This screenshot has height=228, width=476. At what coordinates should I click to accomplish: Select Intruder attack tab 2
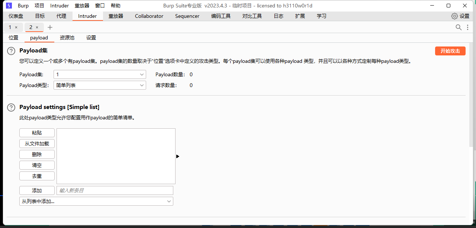(x=31, y=27)
